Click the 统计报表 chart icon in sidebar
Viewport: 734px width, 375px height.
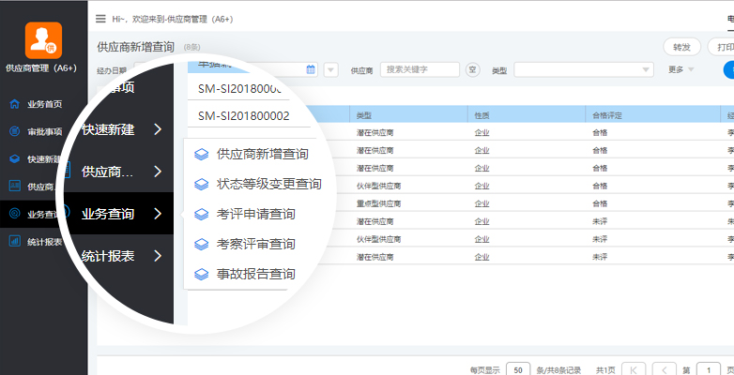[14, 241]
